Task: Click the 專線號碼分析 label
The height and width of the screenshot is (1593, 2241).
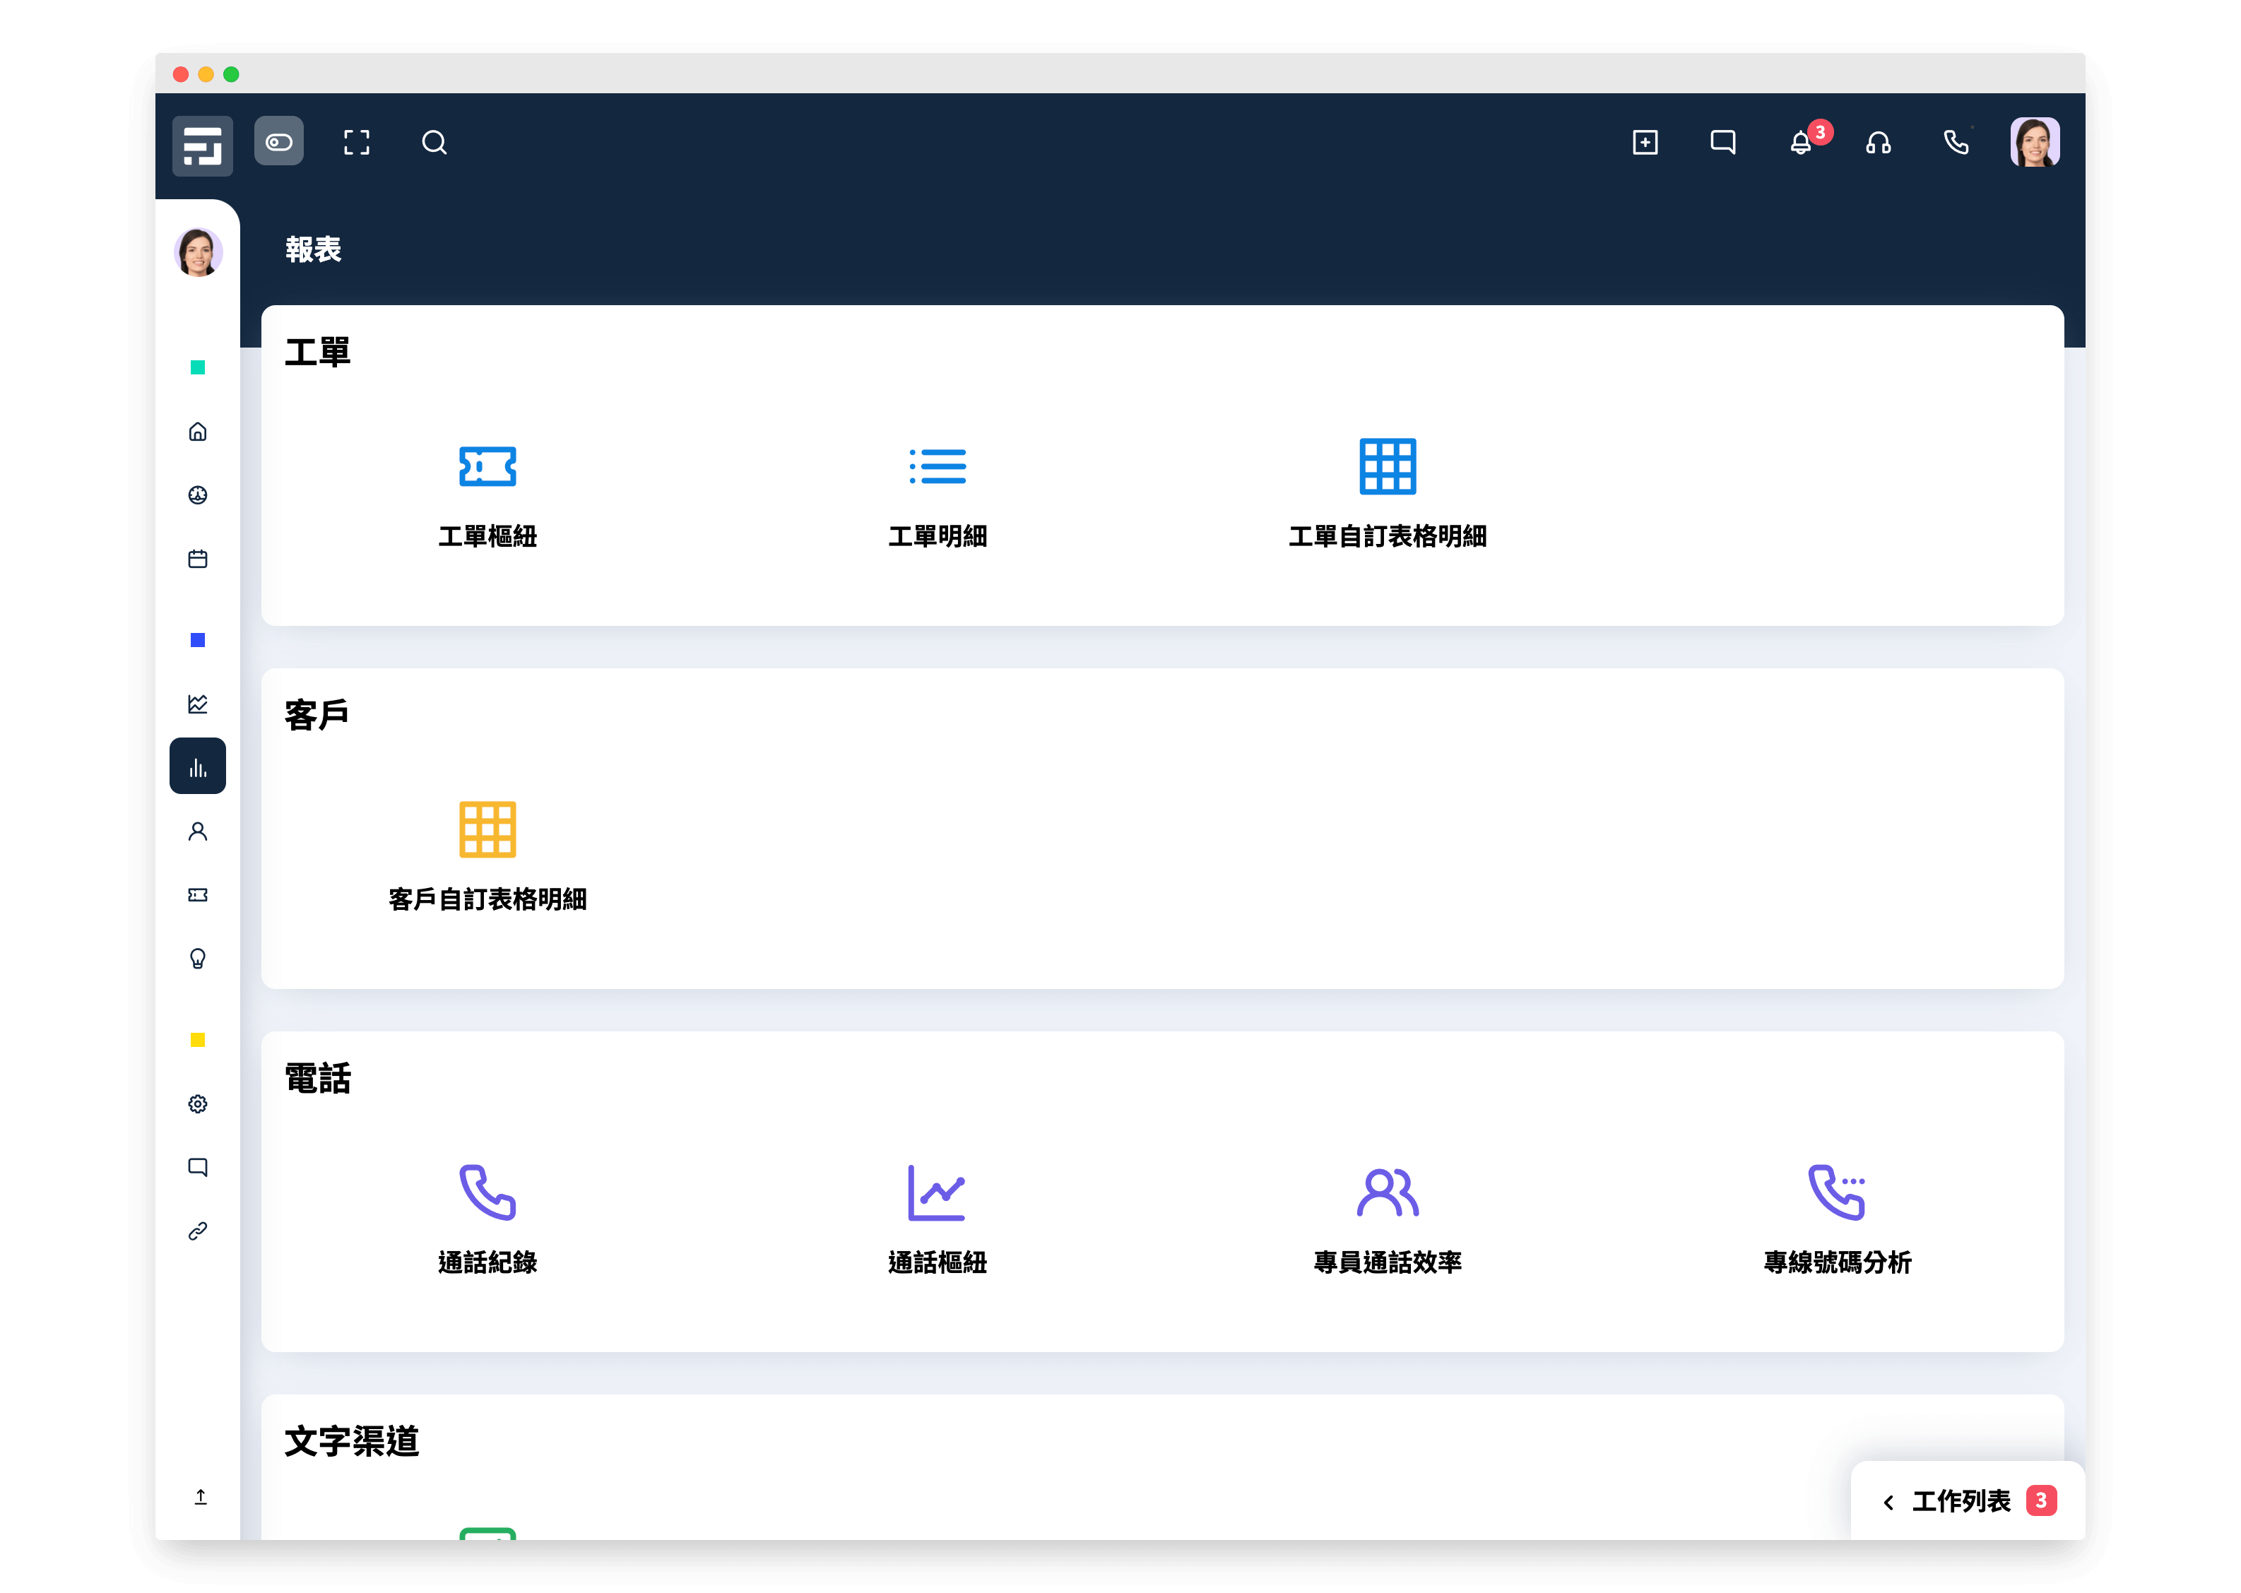Action: [1837, 1262]
